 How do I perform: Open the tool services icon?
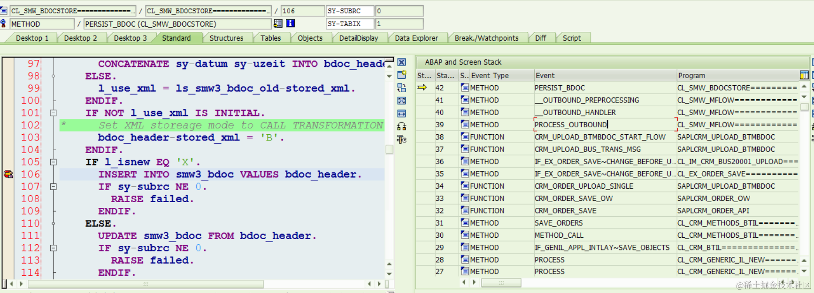tap(402, 126)
